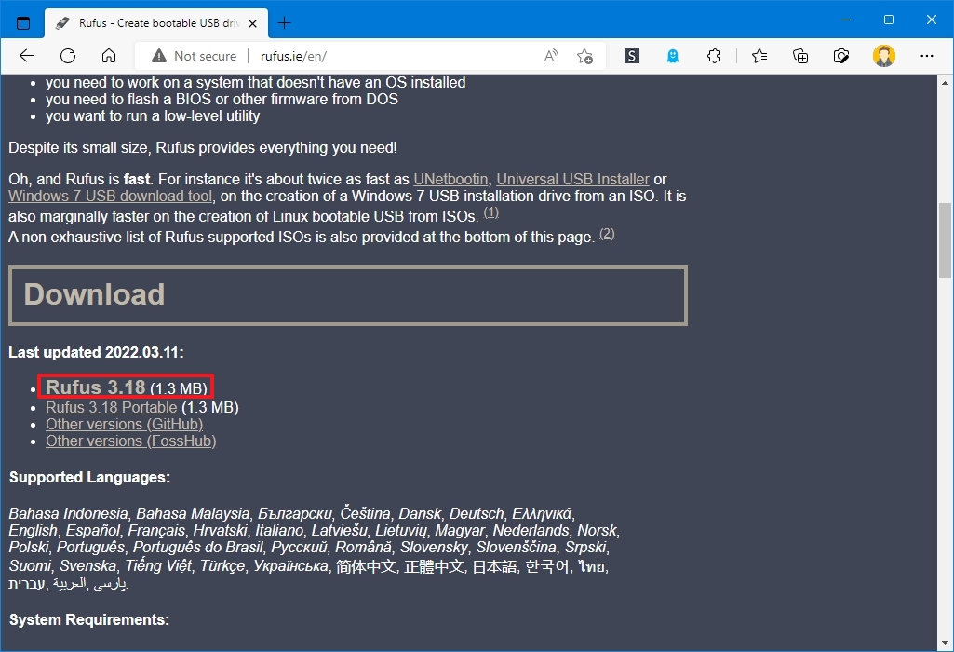This screenshot has height=652, width=954.
Task: Follow footnote (1) link
Action: [x=491, y=212]
